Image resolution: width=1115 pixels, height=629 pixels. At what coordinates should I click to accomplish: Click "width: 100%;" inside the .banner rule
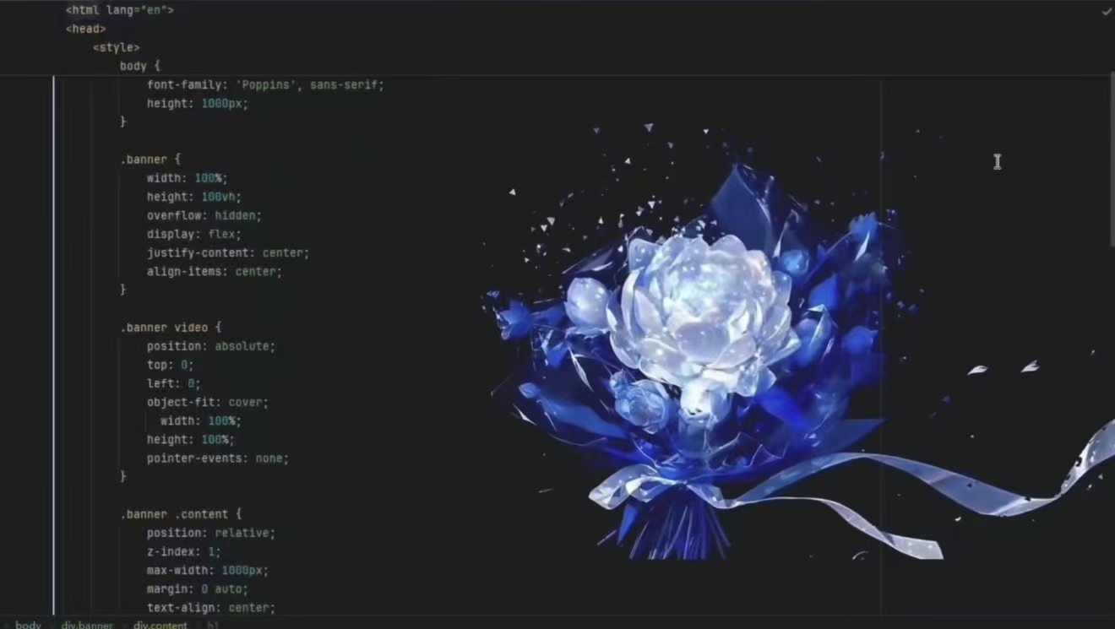tap(188, 178)
